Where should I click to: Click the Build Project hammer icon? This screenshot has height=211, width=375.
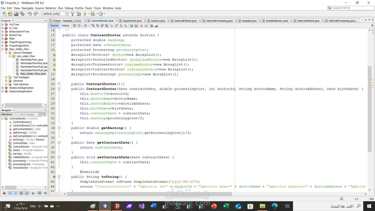coord(73,14)
